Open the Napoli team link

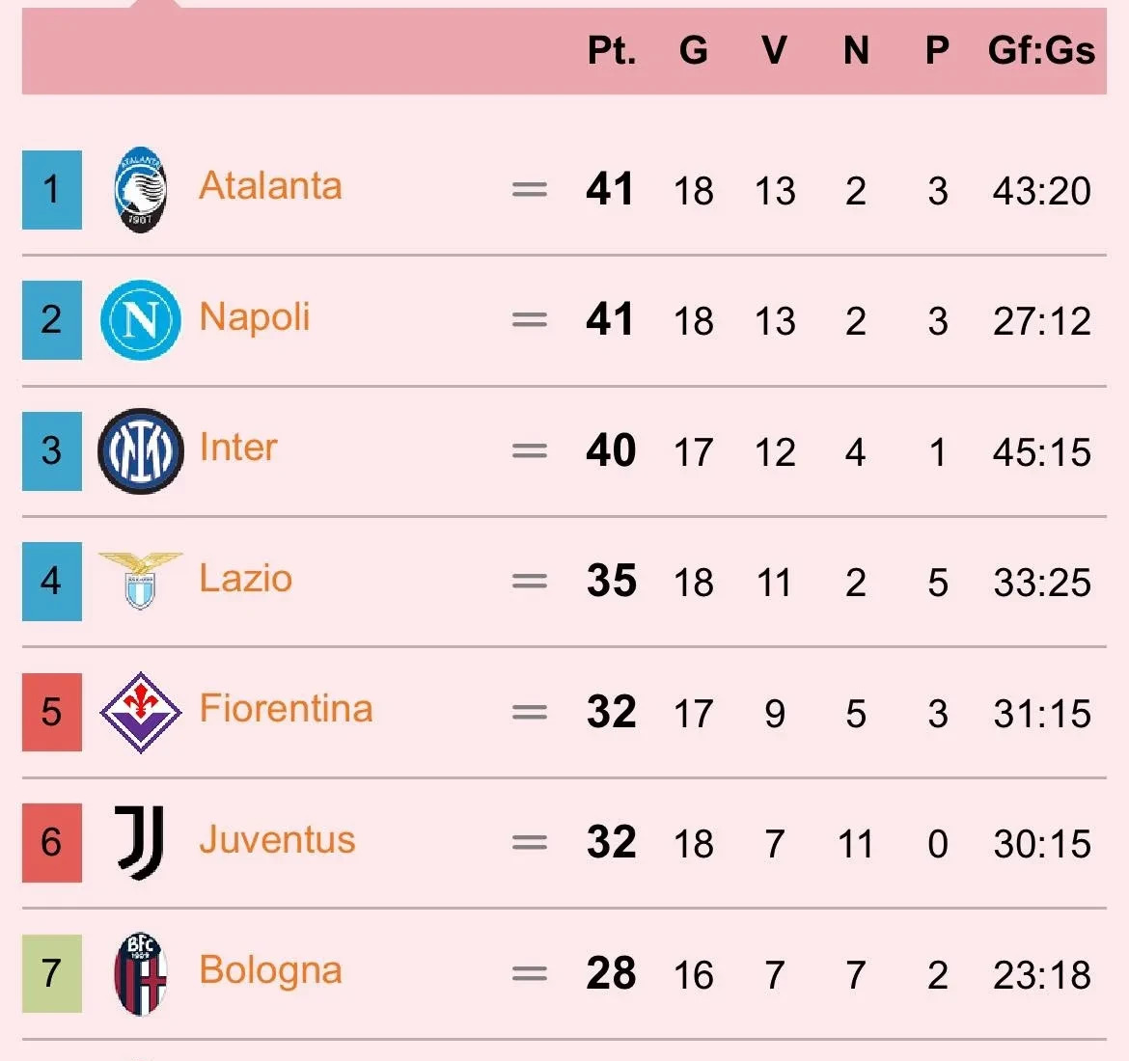point(255,317)
